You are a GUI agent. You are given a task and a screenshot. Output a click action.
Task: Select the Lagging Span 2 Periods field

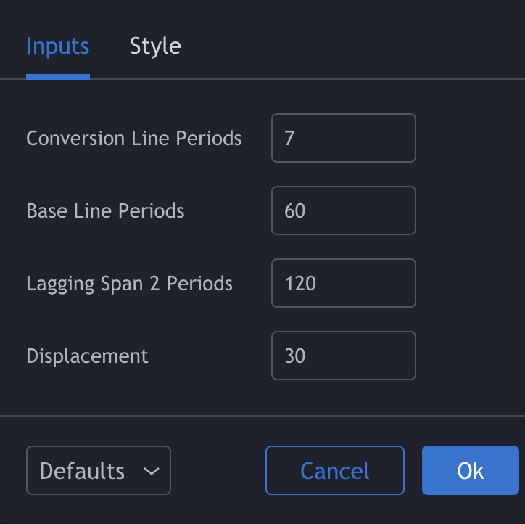coord(344,283)
